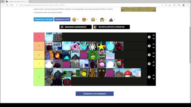
Task: Move the B tier row up with arrow
Action: [154, 53]
